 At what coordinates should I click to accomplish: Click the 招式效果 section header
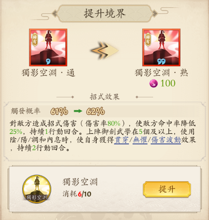[105, 97]
